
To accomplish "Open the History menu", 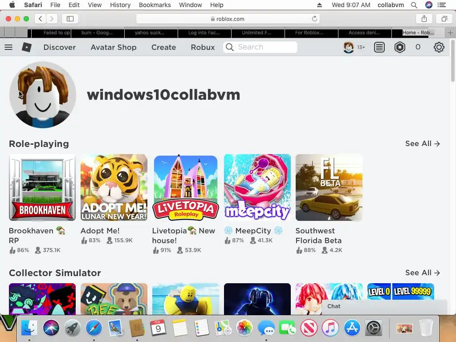I will click(120, 5).
